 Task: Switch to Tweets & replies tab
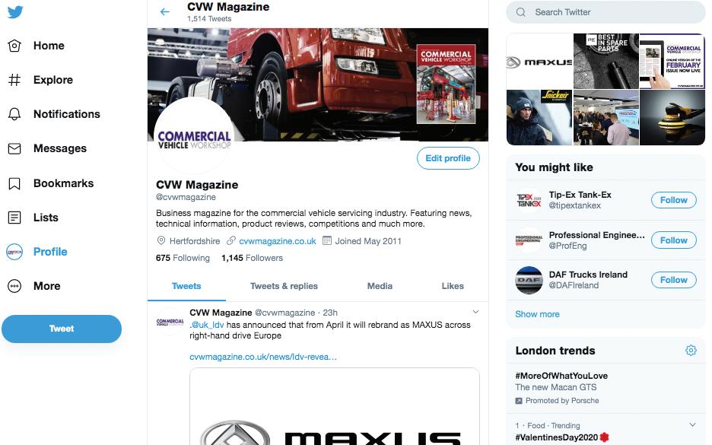click(284, 286)
